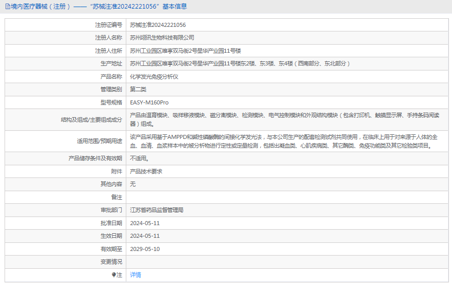
Task: Open the 详情 link
Action: click(135, 275)
